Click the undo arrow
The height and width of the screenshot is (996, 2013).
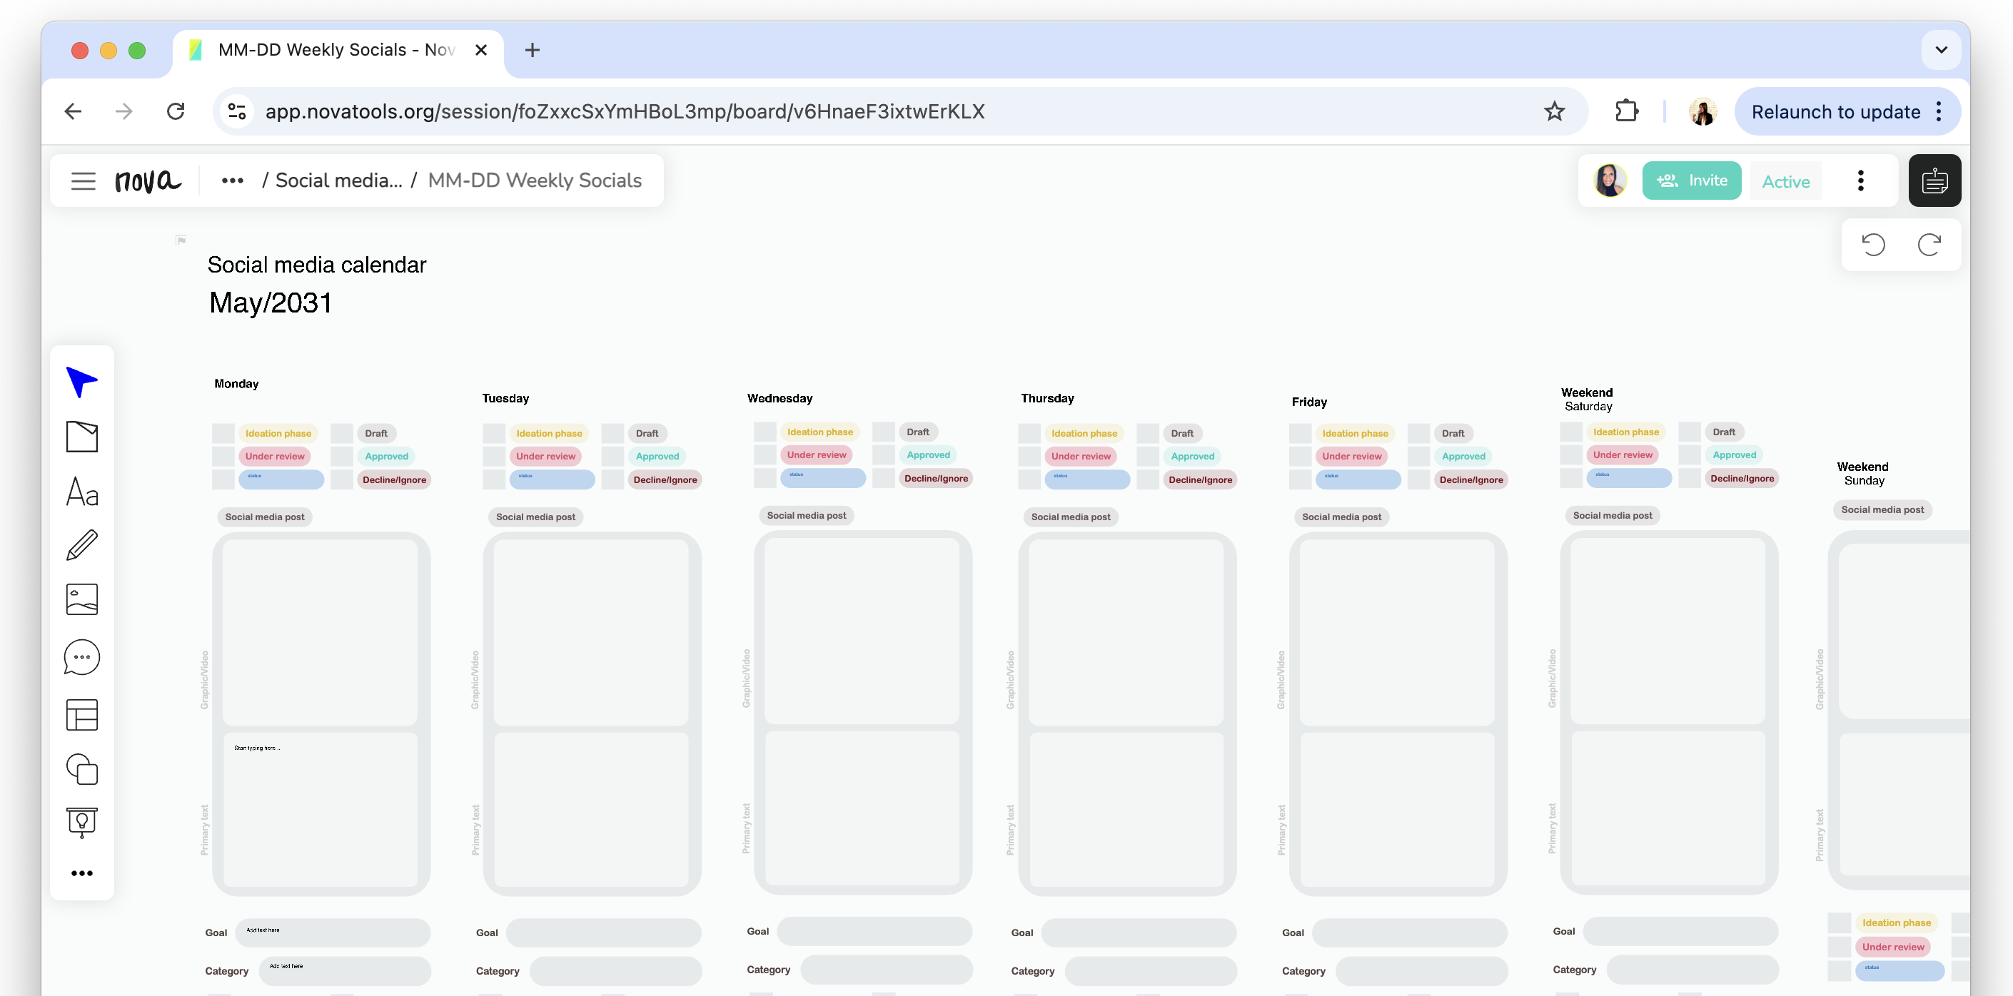(1873, 245)
